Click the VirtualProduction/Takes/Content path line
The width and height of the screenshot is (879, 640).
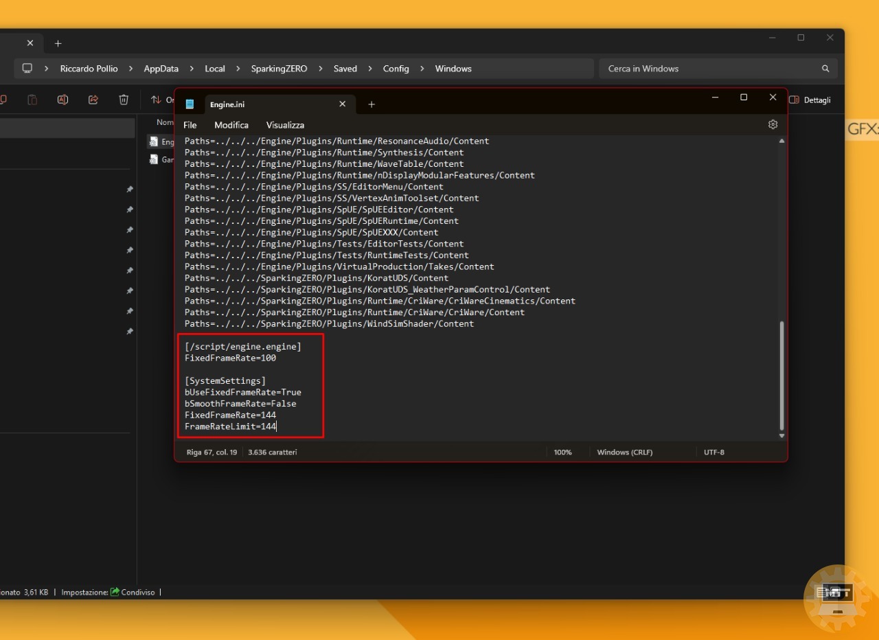339,266
